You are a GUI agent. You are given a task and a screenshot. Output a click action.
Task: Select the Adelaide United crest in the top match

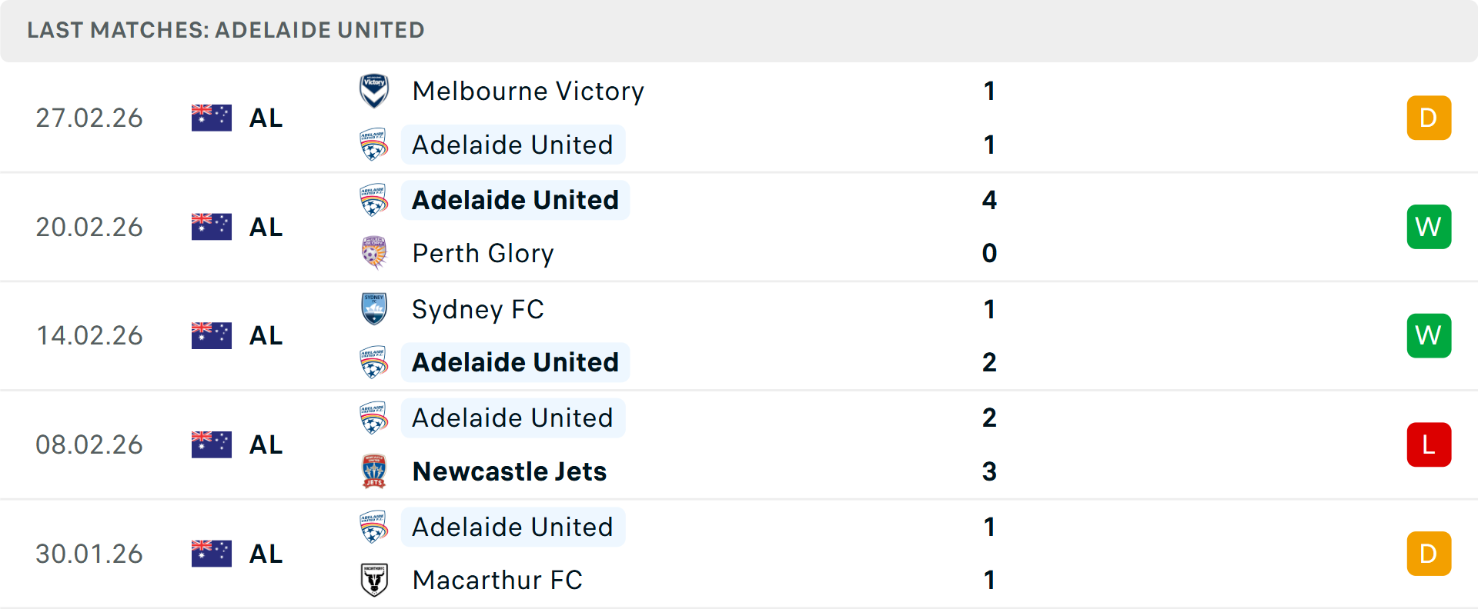375,144
